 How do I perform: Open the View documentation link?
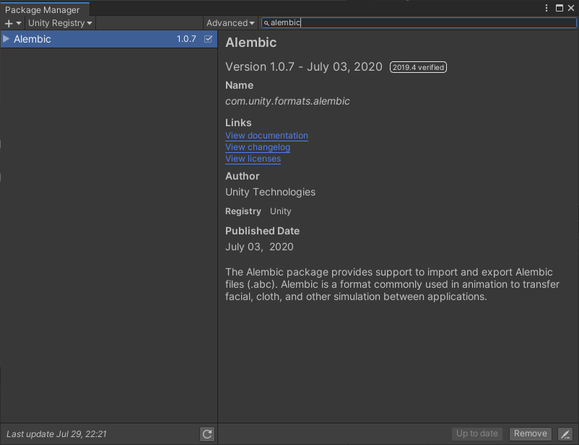coord(266,136)
